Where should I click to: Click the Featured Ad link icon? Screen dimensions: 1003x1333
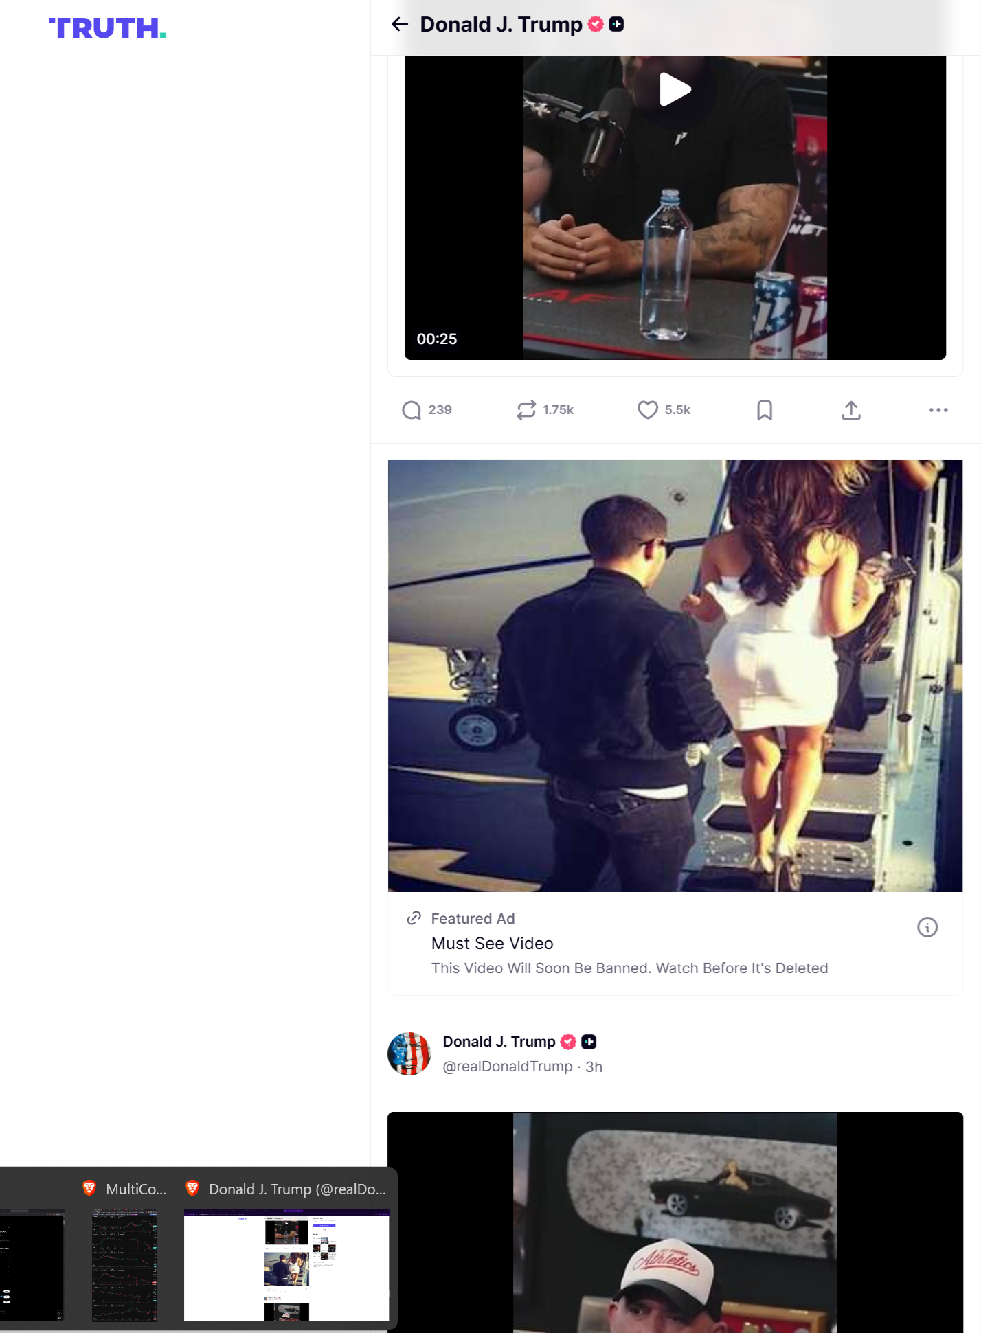coord(414,918)
